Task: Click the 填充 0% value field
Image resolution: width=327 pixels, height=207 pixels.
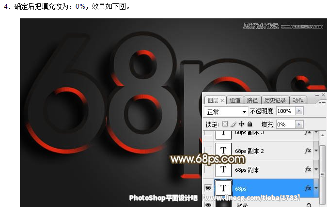Action: (286, 124)
